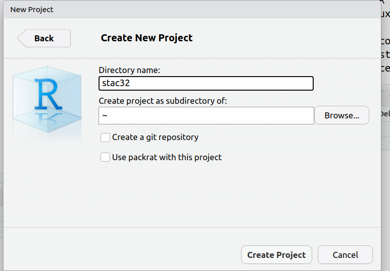The image size is (390, 271).
Task: Click the 'Create New Project' heading
Action: click(147, 38)
